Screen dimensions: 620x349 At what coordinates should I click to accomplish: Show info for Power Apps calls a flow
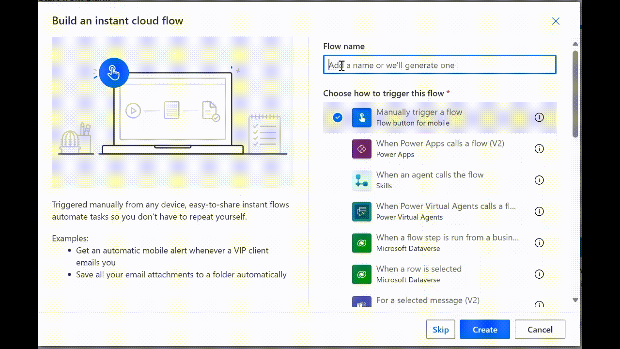539,149
